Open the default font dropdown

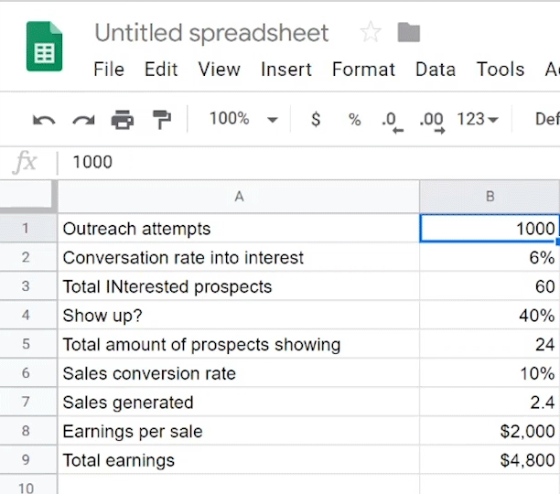(546, 120)
